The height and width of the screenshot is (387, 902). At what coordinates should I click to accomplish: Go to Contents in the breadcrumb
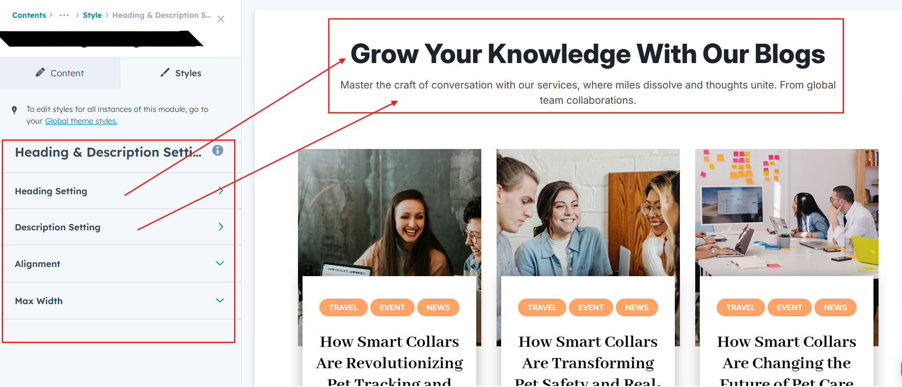click(x=29, y=15)
